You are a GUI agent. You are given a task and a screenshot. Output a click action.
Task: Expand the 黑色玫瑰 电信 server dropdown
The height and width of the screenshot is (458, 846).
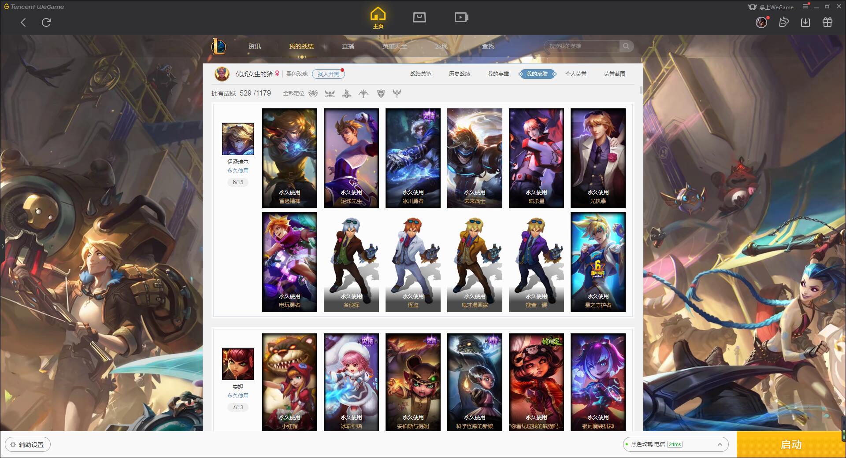pos(675,444)
